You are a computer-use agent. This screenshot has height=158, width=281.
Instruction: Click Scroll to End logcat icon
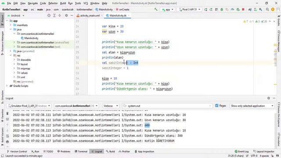click(x=7, y=119)
